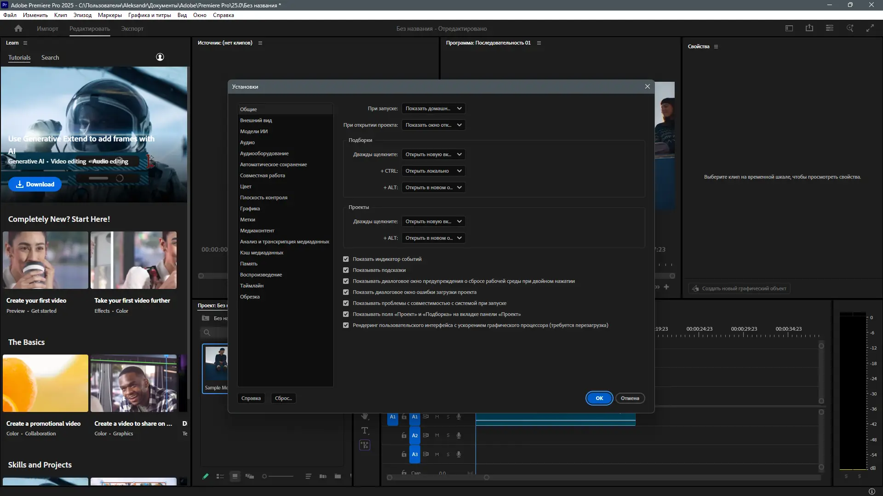883x496 pixels.
Task: Click the full screen video icon top right
Action: click(x=870, y=28)
